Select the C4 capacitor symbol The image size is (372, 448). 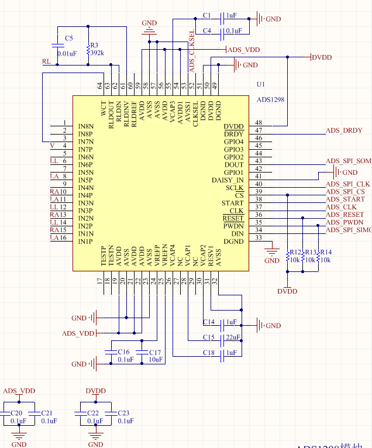[222, 34]
